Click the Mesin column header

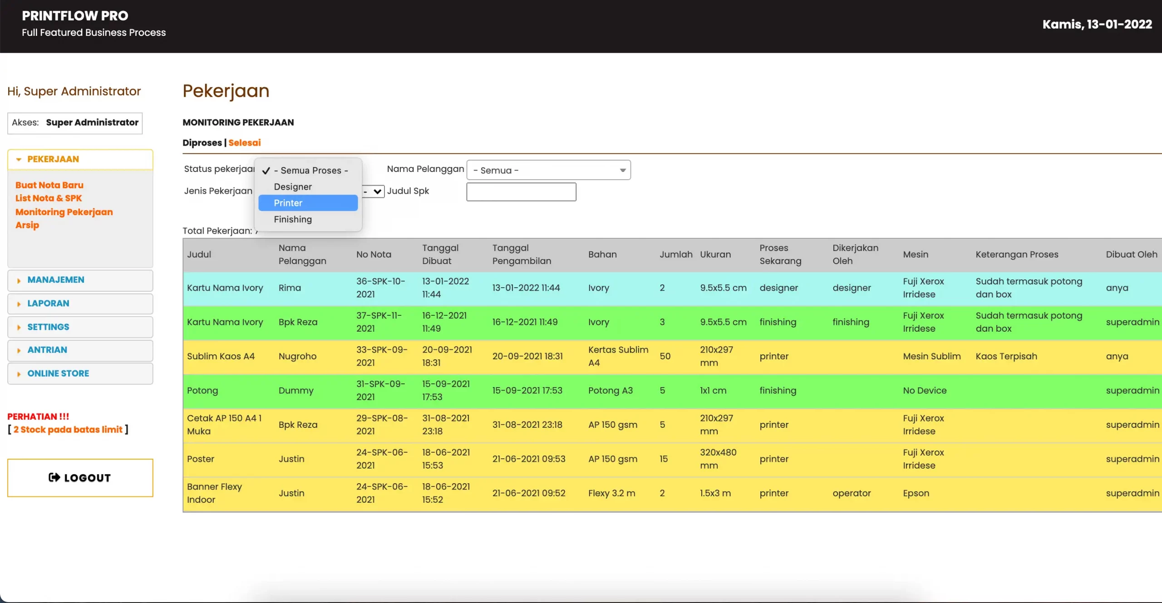click(916, 255)
